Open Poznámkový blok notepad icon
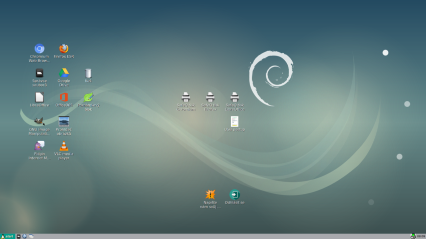 click(88, 97)
